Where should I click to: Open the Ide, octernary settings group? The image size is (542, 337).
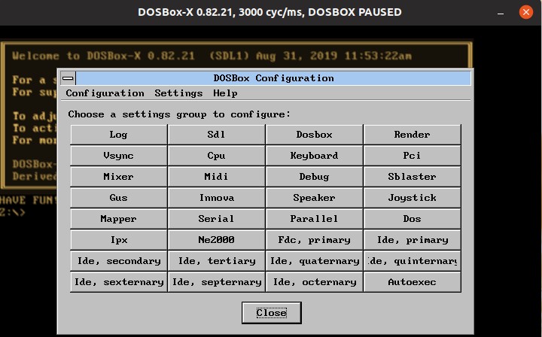pyautogui.click(x=314, y=282)
